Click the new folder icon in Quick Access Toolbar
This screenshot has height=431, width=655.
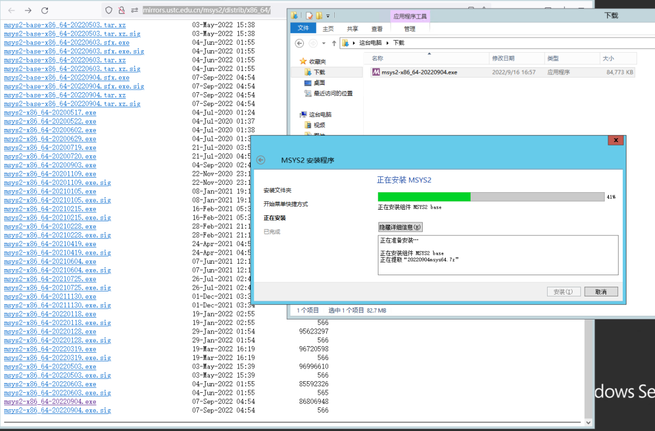click(318, 15)
